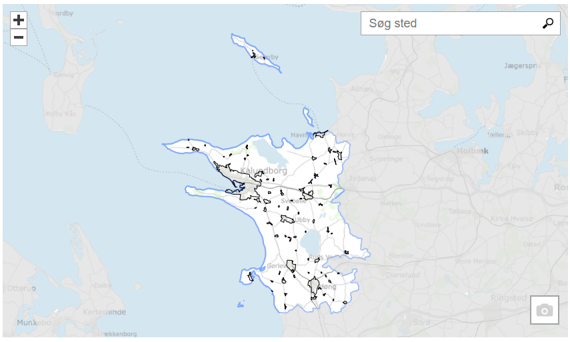Click the Ubby town label
The image size is (570, 342).
coord(302,219)
